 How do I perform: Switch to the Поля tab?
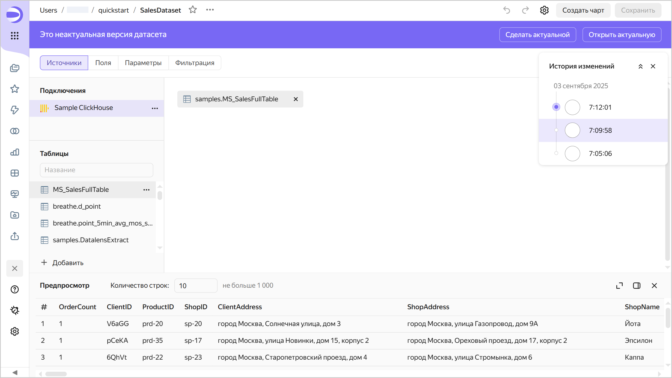[103, 63]
